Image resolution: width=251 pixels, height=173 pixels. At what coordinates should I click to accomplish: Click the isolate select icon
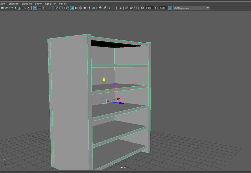[x=120, y=8]
